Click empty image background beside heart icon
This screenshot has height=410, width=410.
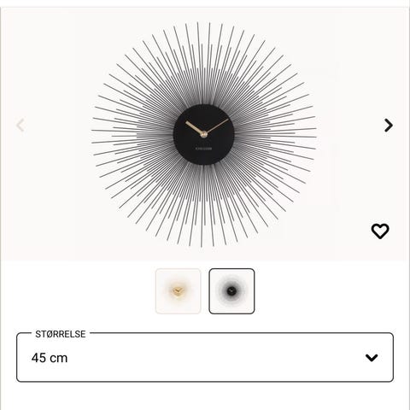click(x=348, y=231)
